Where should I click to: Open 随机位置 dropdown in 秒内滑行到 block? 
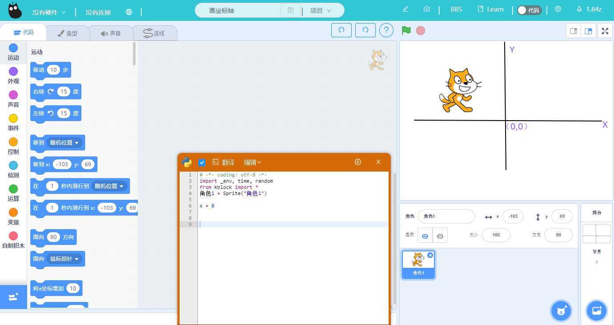tap(109, 186)
